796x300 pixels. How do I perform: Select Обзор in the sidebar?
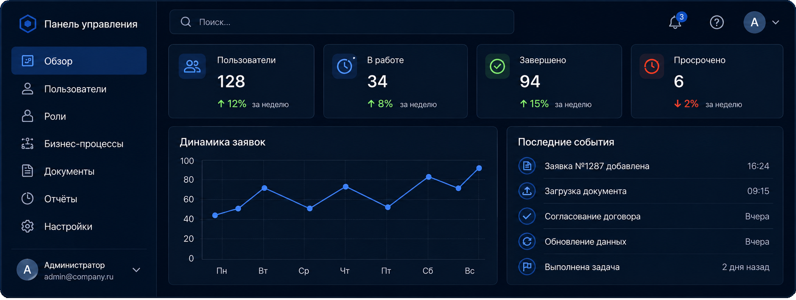pyautogui.click(x=79, y=61)
